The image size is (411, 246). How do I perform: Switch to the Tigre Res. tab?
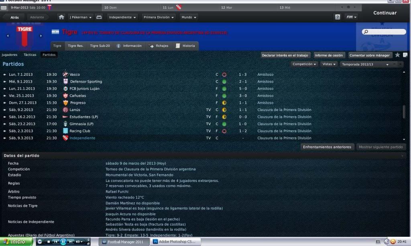75,46
